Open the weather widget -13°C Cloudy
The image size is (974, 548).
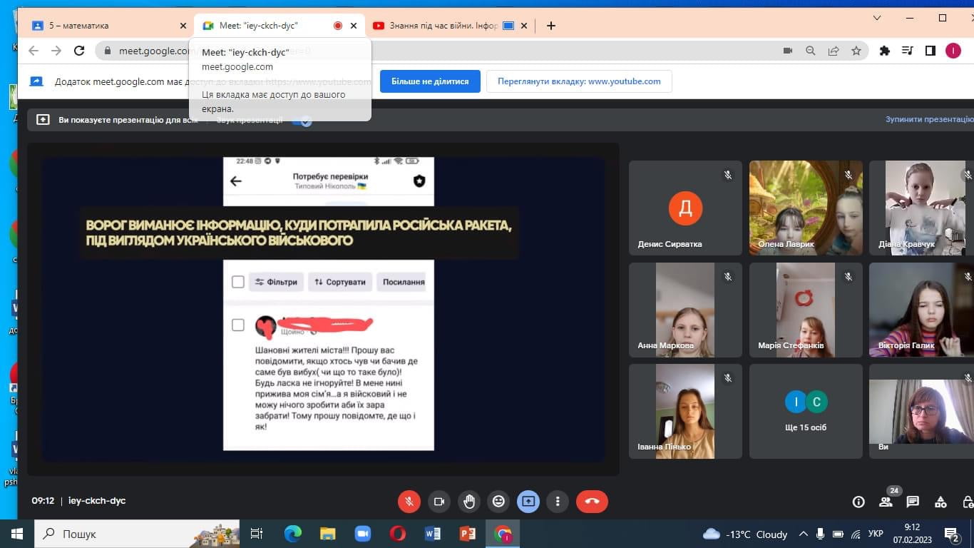(745, 534)
